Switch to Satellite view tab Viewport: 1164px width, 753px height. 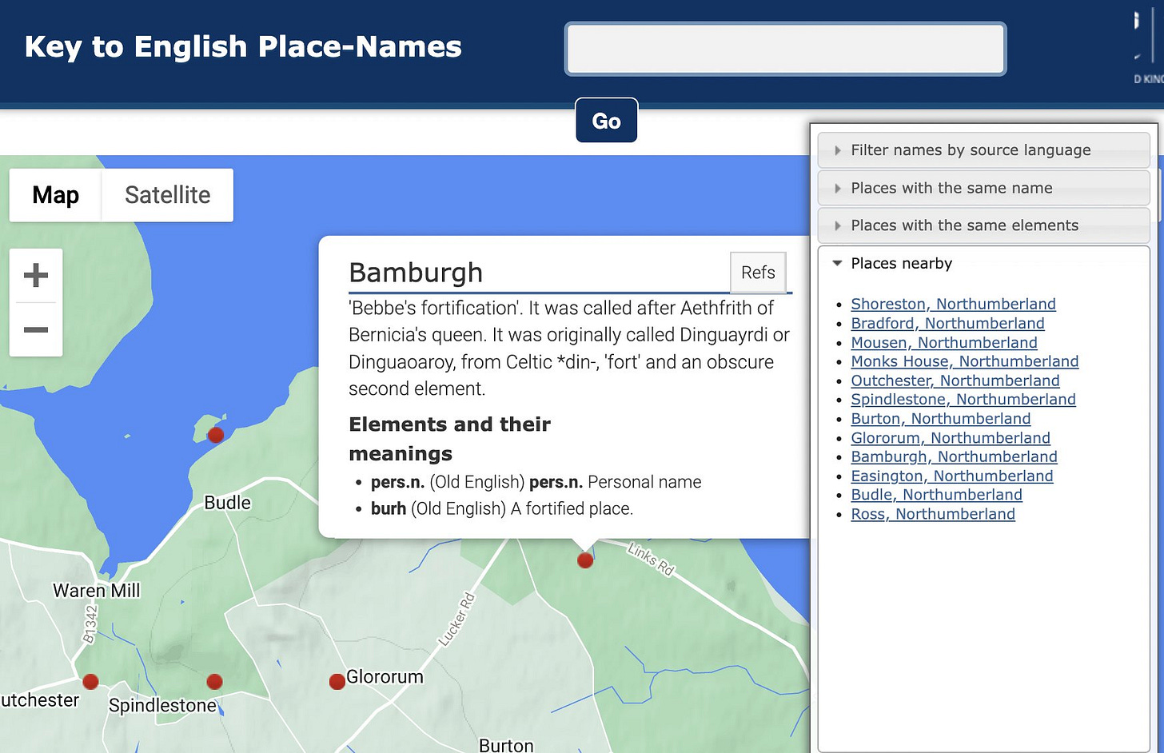pyautogui.click(x=168, y=195)
